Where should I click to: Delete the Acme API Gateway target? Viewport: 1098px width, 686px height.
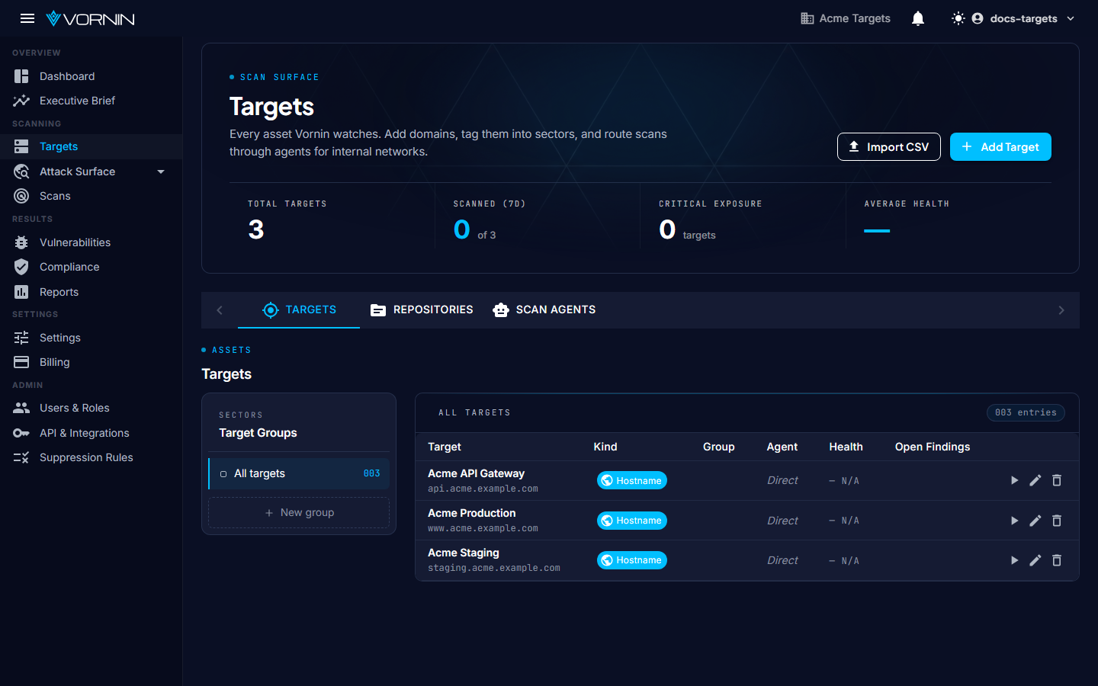coord(1057,480)
